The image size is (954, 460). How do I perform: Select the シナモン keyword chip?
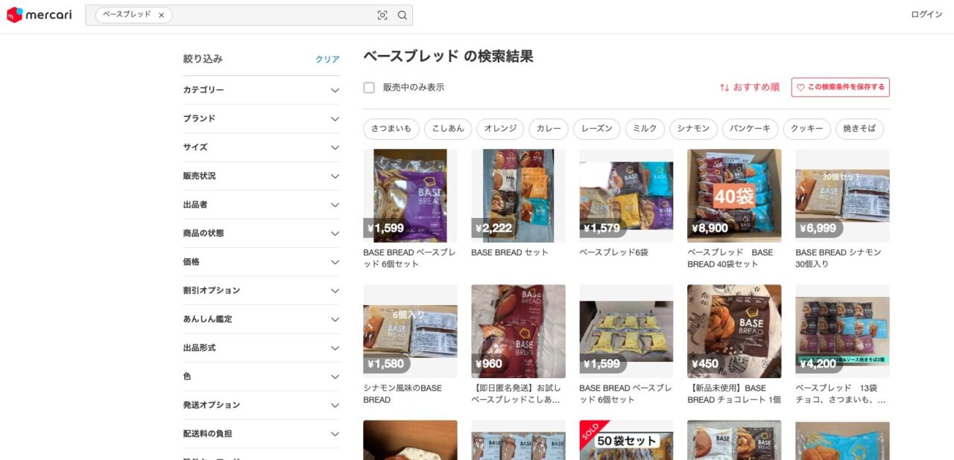(693, 129)
